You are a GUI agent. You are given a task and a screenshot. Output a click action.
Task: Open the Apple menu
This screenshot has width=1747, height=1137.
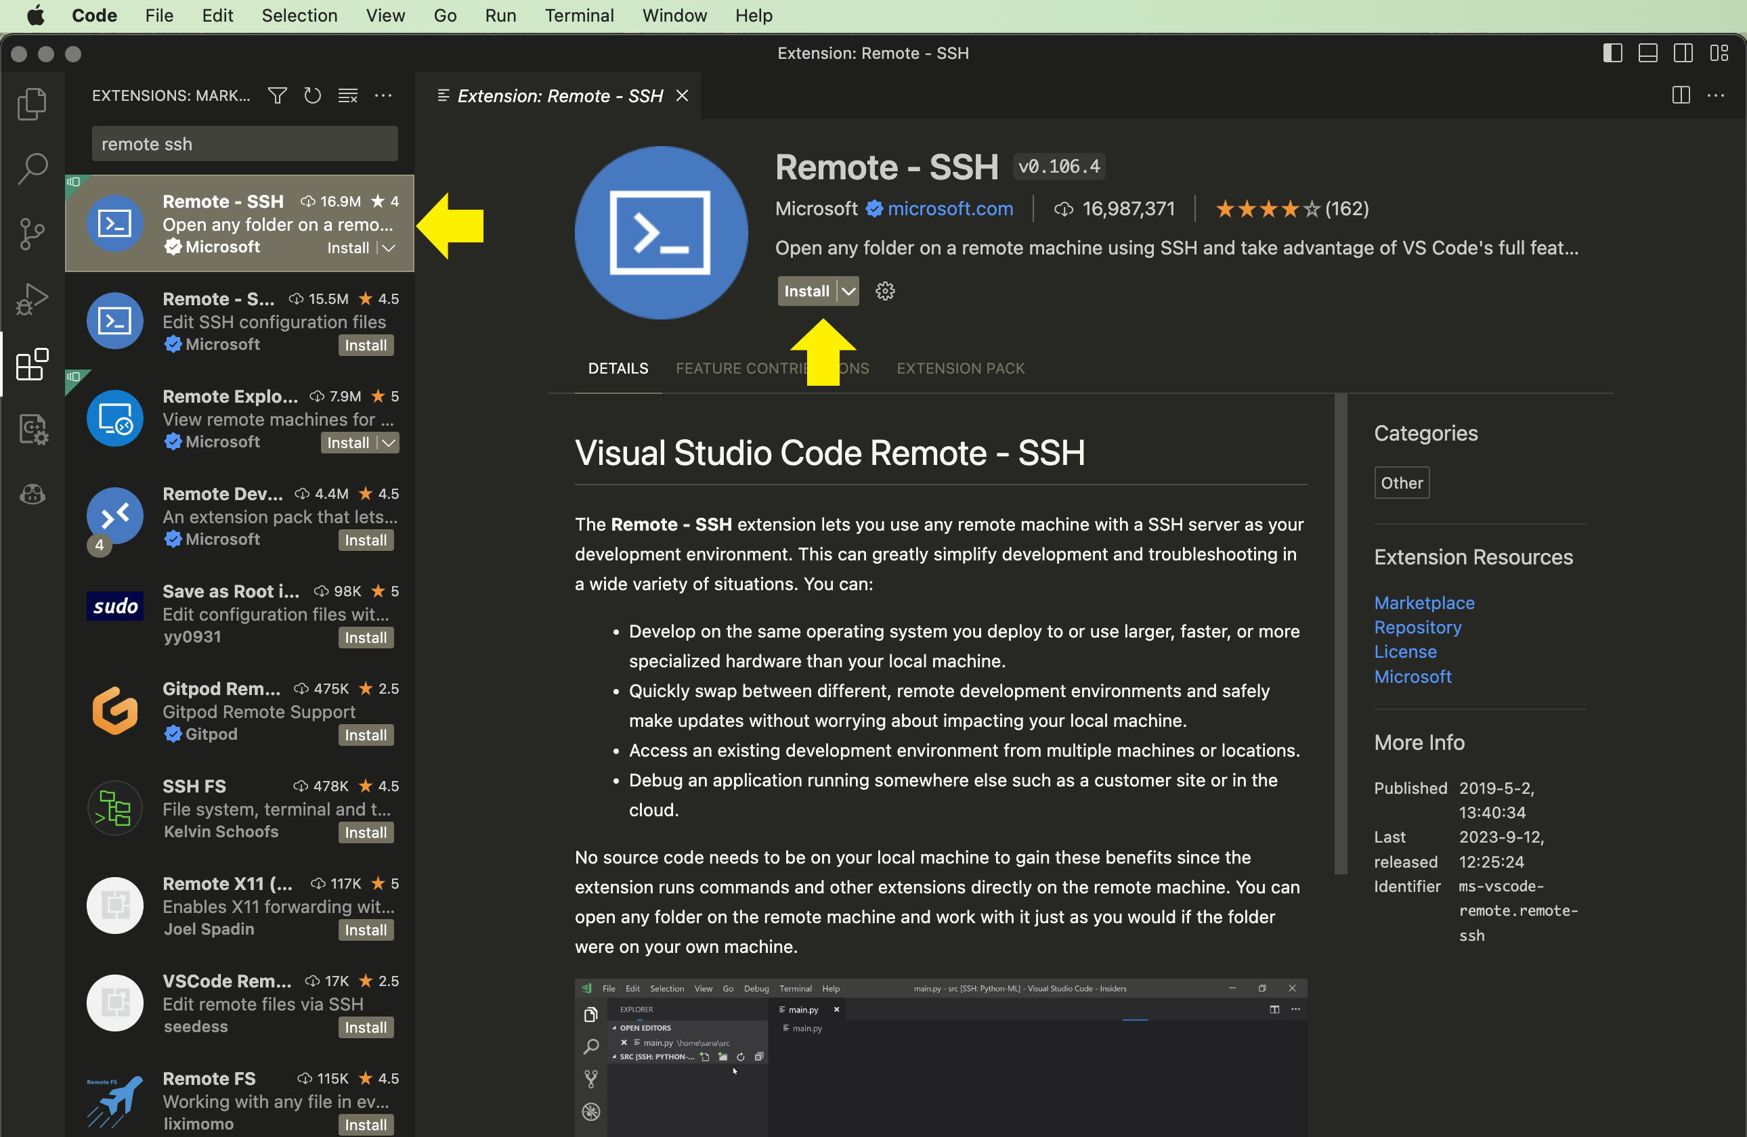point(35,16)
